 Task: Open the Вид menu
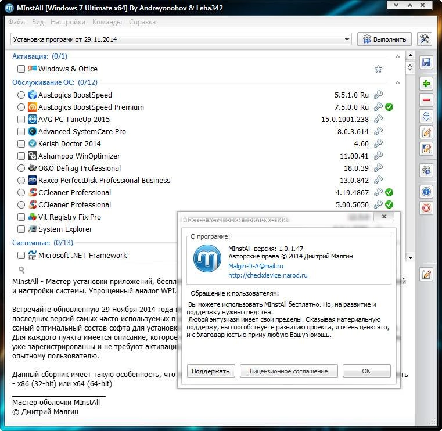38,22
